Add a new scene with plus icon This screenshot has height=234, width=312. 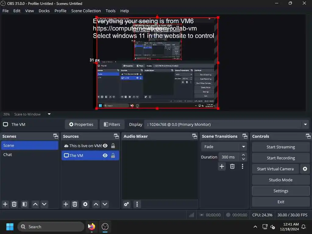tap(5, 204)
